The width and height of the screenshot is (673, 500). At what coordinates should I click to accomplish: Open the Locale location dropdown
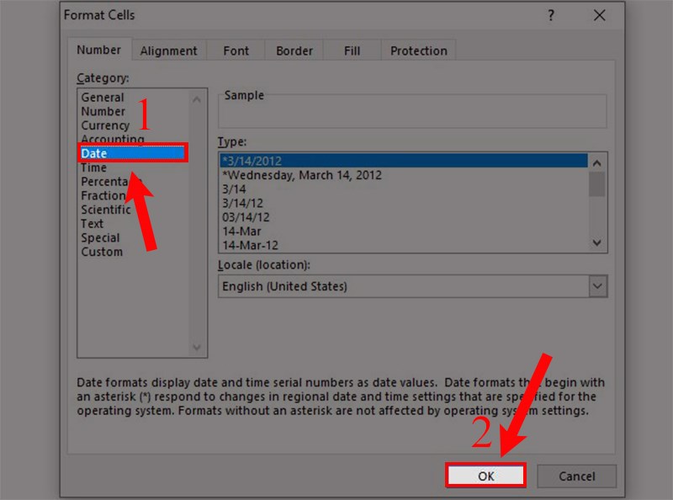pyautogui.click(x=597, y=287)
